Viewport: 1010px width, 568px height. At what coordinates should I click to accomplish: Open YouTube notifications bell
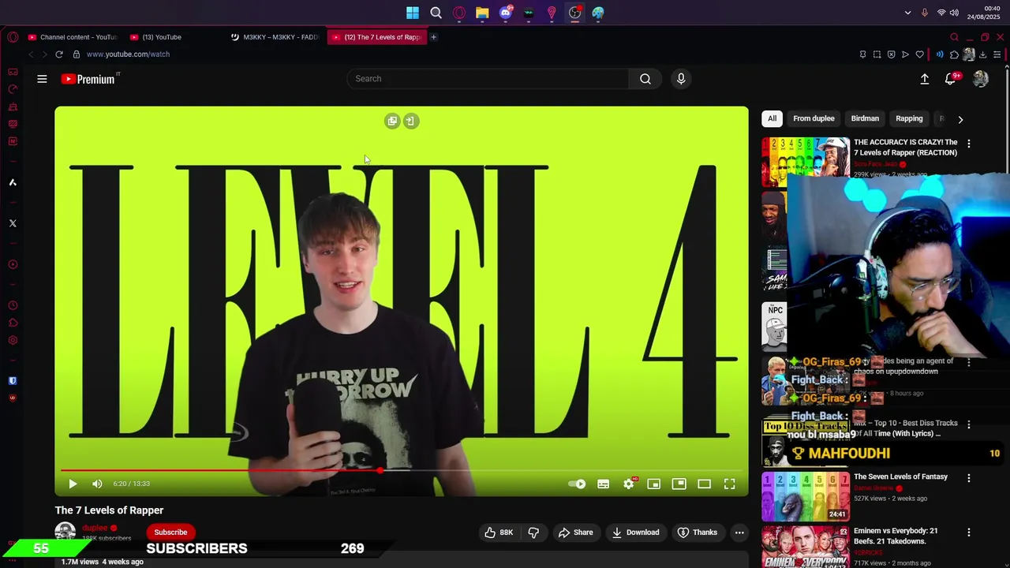(x=951, y=79)
